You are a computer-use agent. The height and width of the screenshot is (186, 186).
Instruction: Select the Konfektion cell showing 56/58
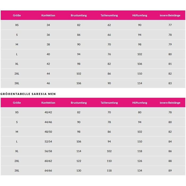point(48,151)
